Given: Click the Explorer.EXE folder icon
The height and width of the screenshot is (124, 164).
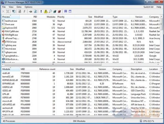Looking at the screenshot, I should [x=3, y=28].
